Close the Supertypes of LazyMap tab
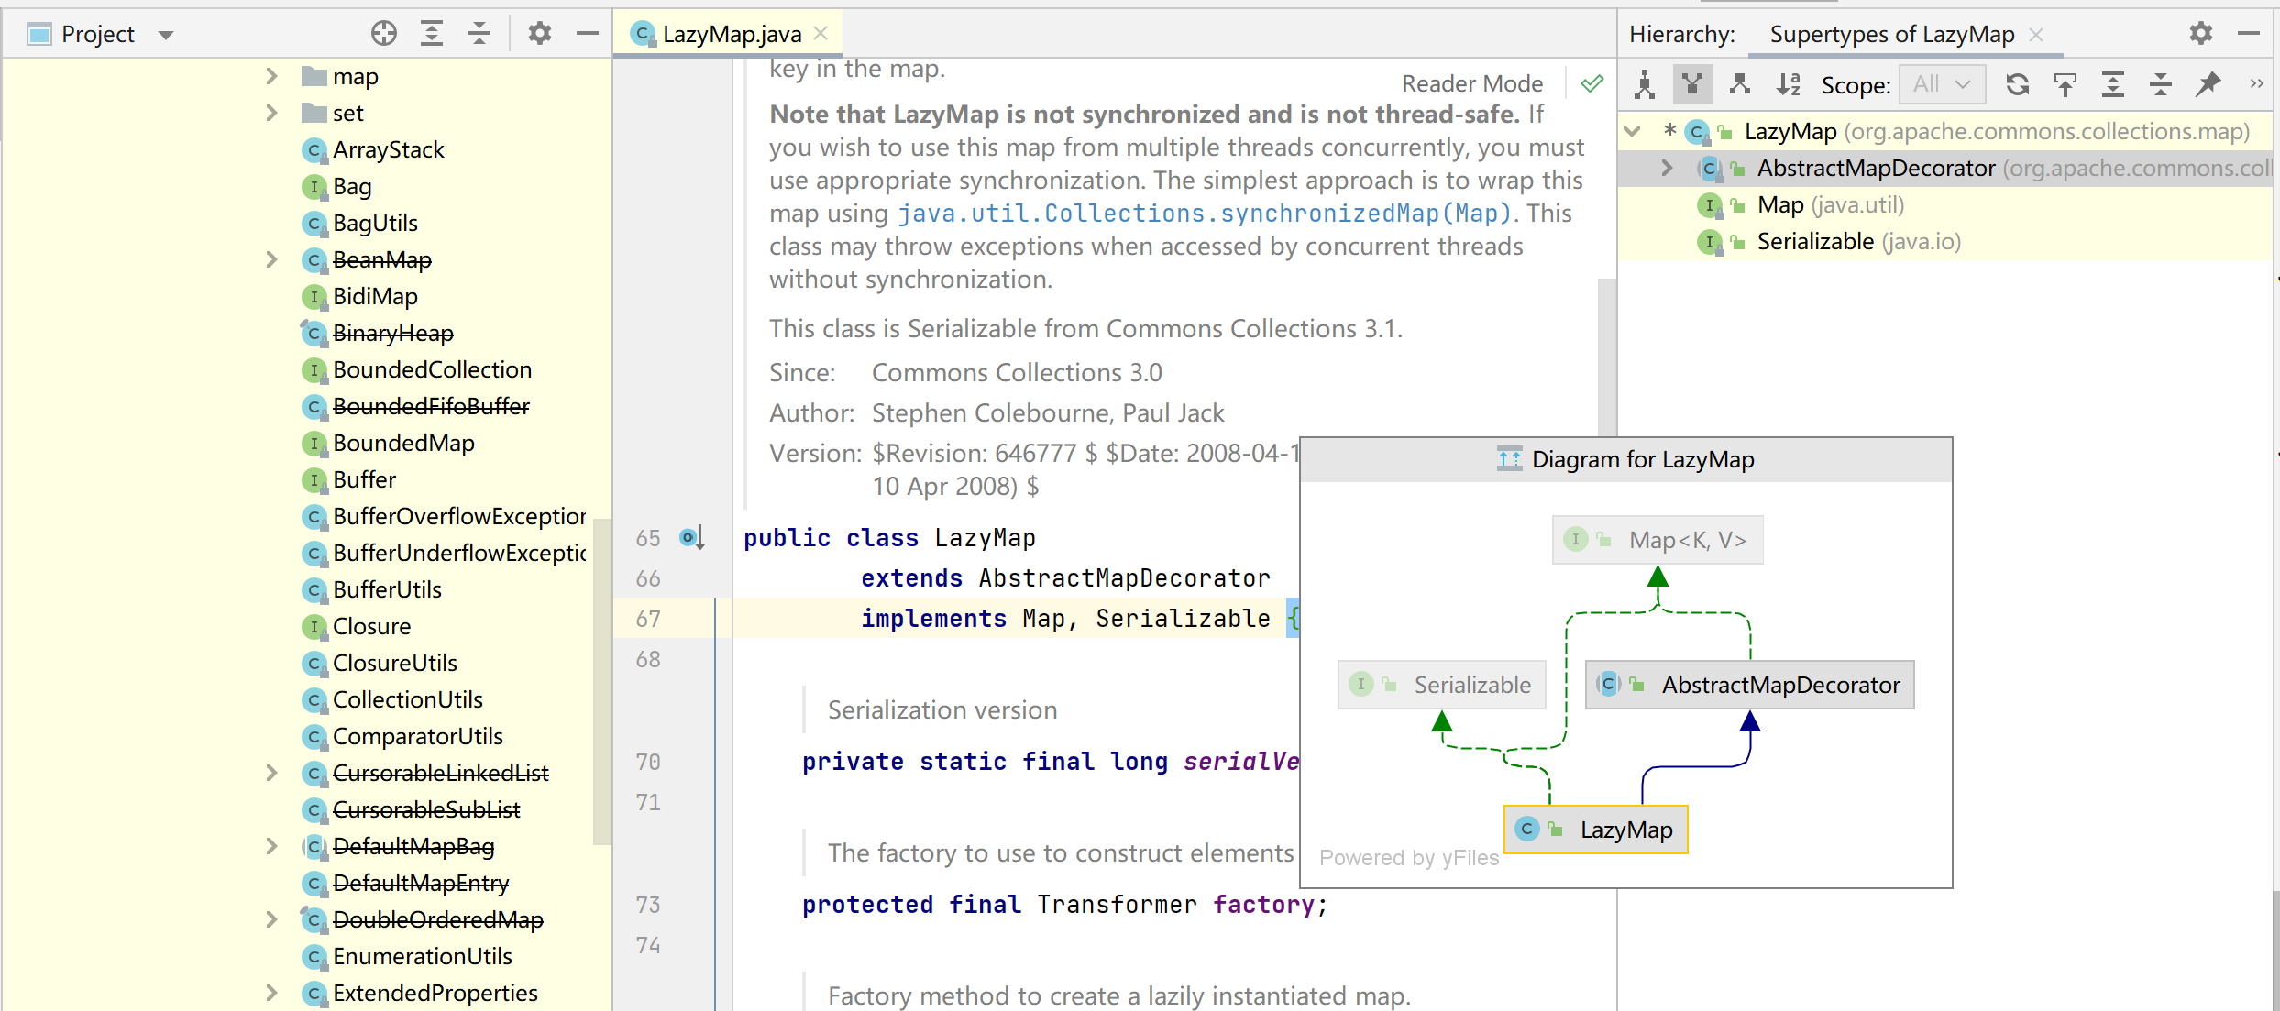The height and width of the screenshot is (1011, 2280). click(x=2036, y=34)
